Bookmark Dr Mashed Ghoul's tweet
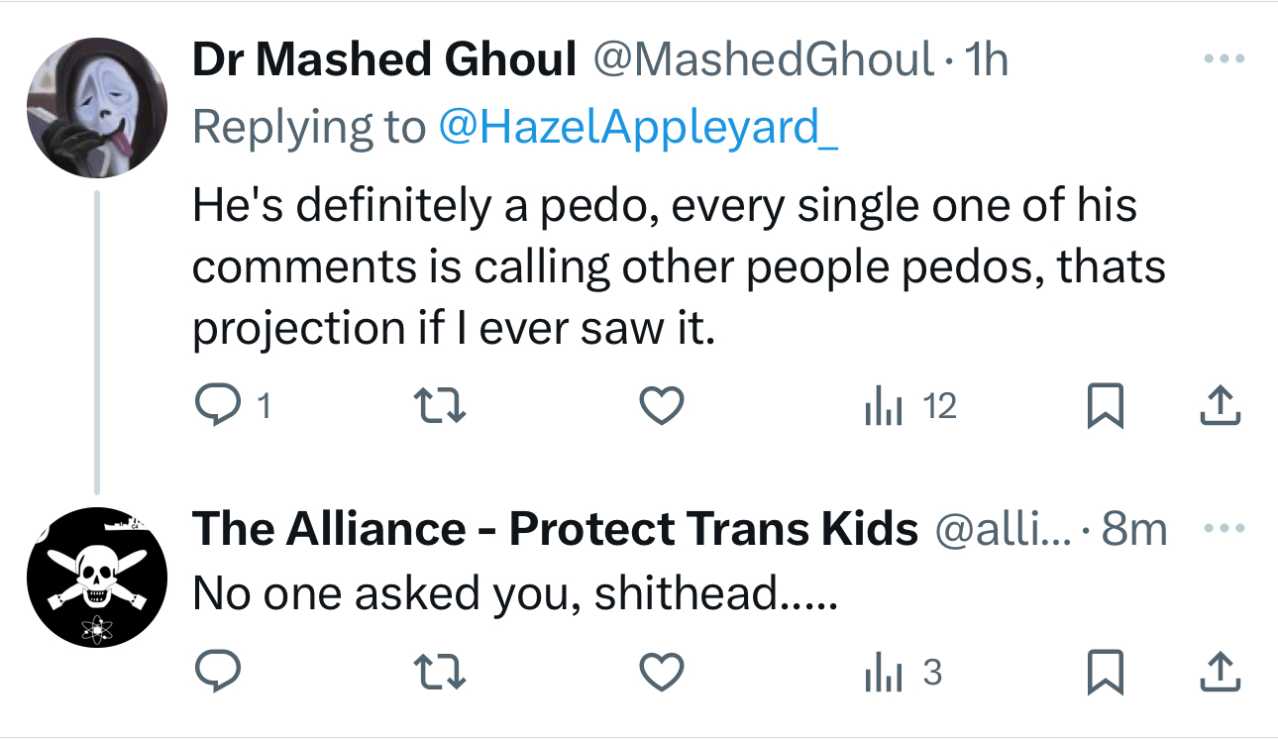This screenshot has width=1278, height=739. 1106,406
